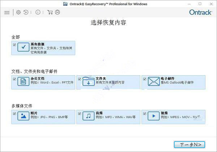Screen dimensions: 217x152
Task: Open the info icon in toolbar
Action: click(38, 12)
